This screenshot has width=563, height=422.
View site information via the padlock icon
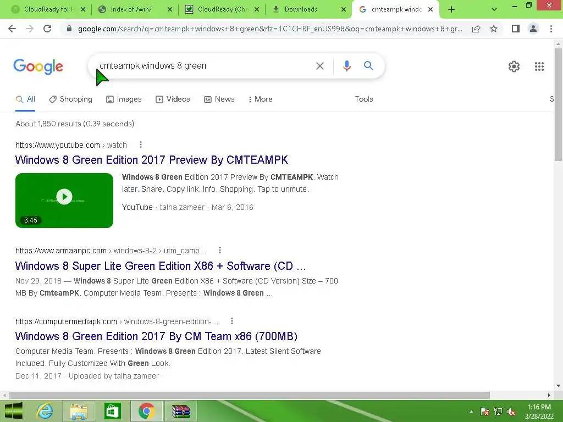69,29
